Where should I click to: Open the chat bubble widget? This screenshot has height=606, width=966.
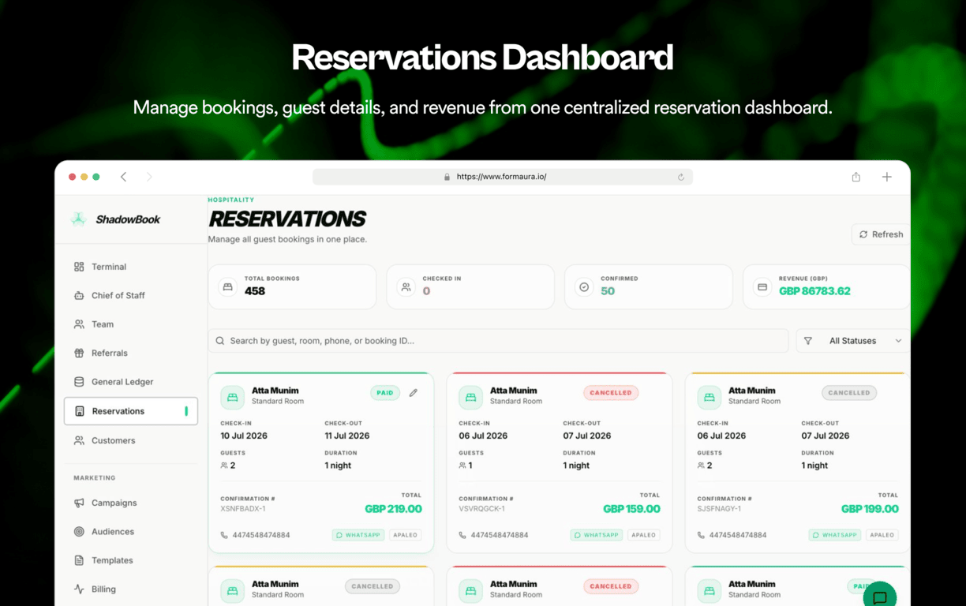pos(880,597)
